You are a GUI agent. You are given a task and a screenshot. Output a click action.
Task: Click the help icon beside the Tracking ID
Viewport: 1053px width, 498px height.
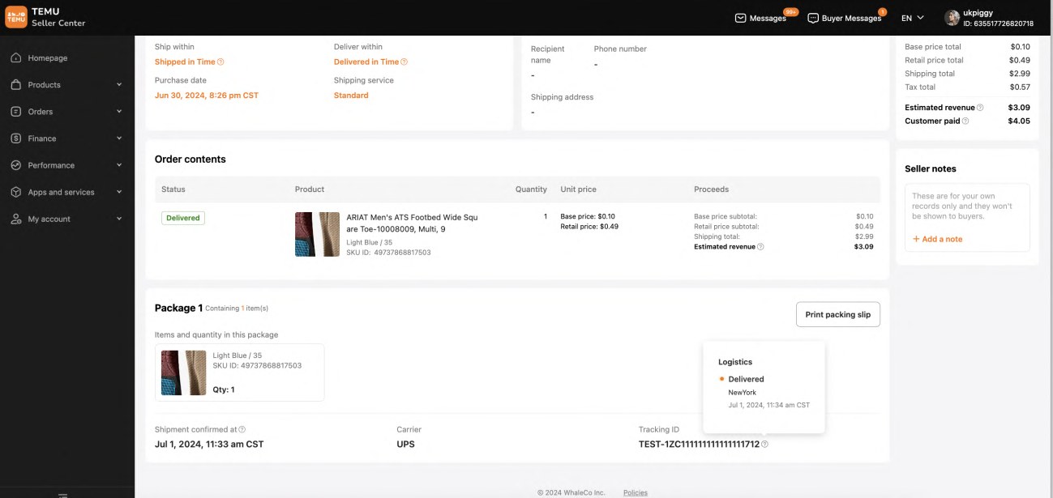(766, 444)
